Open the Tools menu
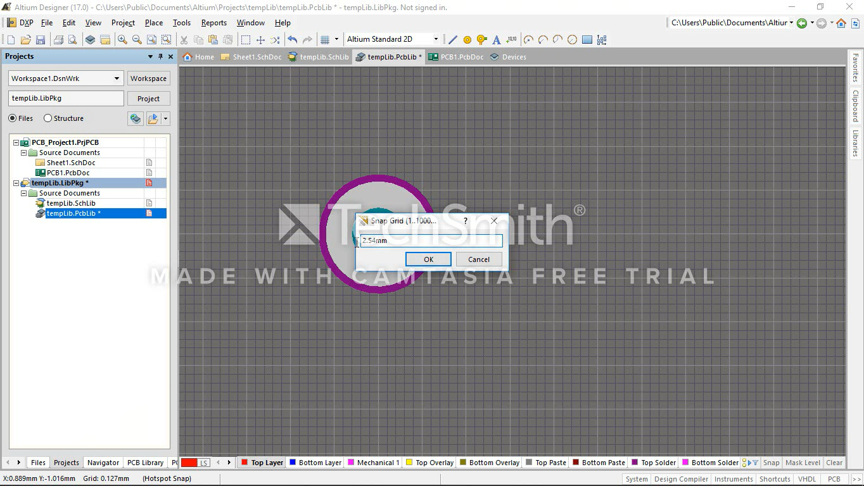 pyautogui.click(x=181, y=23)
